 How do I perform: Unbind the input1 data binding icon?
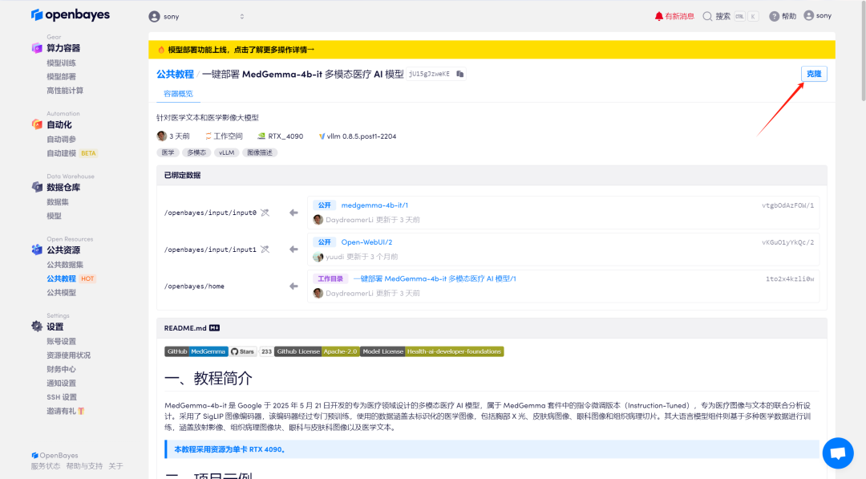pyautogui.click(x=265, y=250)
